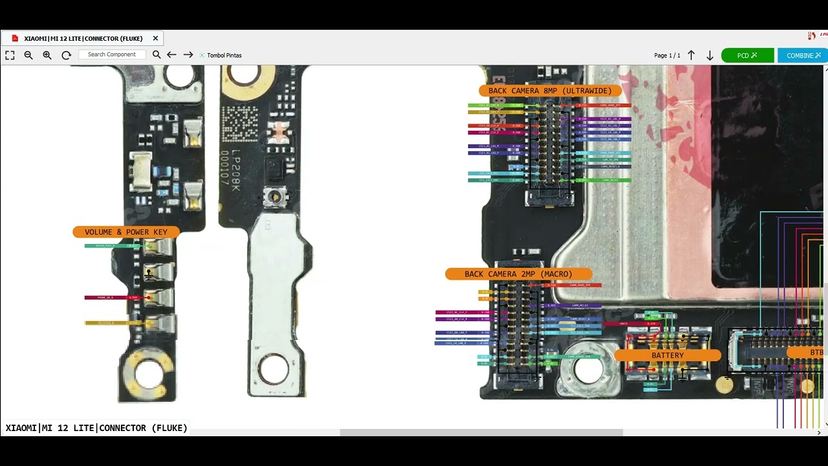Viewport: 828px width, 466px height.
Task: Select BACK CAMERA 2MP (MACRO) label
Action: [x=518, y=274]
